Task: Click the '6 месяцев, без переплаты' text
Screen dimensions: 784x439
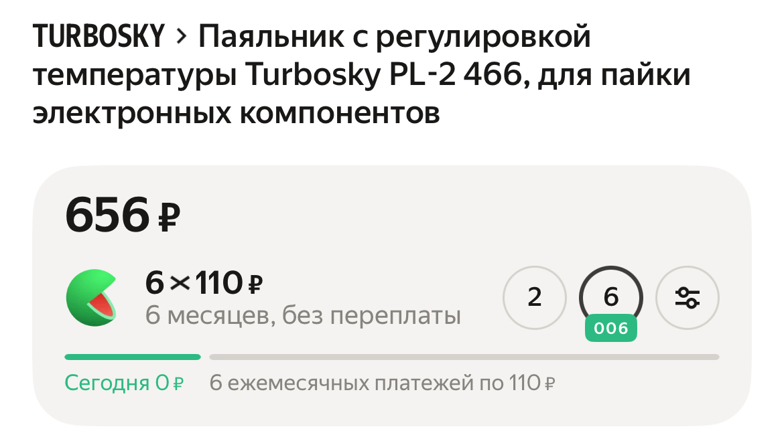Action: [x=303, y=315]
